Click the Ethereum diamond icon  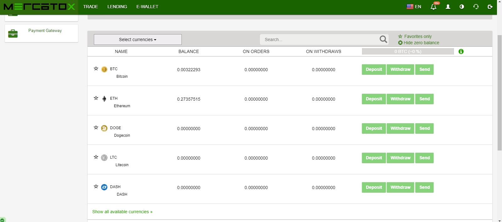coord(104,99)
